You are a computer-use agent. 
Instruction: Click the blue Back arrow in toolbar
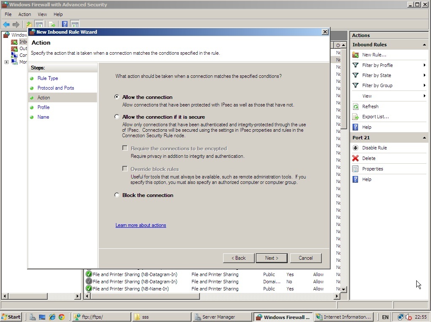(6, 24)
